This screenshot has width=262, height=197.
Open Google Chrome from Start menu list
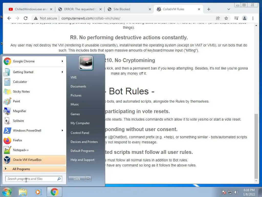[34, 61]
